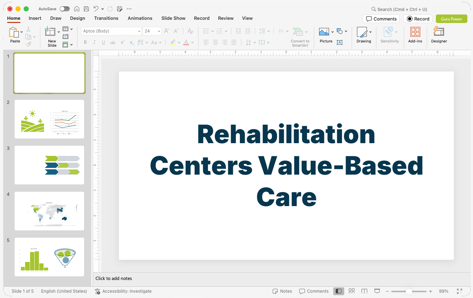The height and width of the screenshot is (298, 473).
Task: Click the Home icon in title bar
Action: pos(77,9)
